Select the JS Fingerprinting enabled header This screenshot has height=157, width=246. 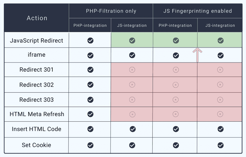point(197,11)
